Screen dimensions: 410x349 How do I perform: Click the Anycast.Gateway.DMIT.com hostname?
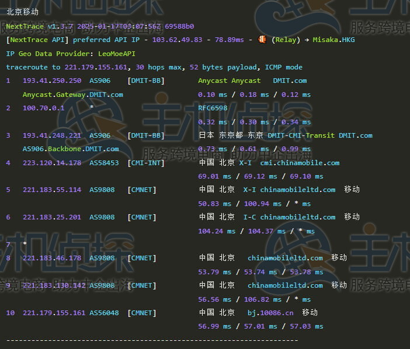click(72, 94)
